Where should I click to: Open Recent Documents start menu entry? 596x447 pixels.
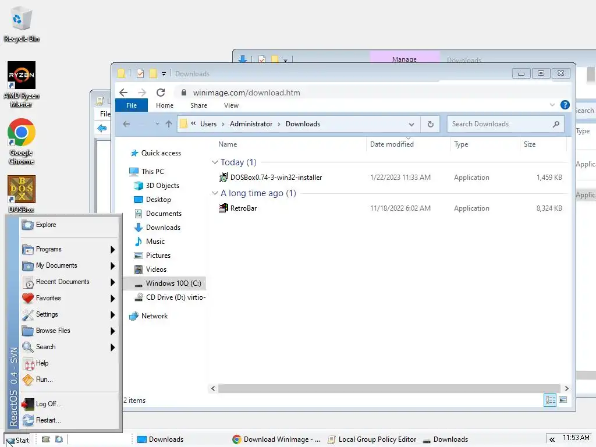(69, 282)
